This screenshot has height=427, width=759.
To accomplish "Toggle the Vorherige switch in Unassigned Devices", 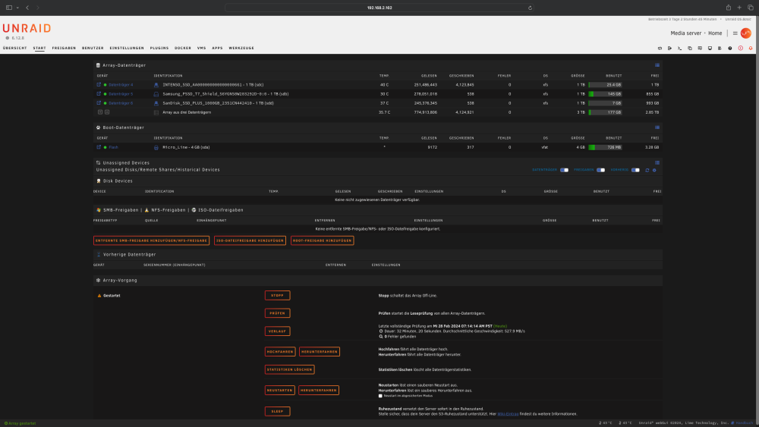I will click(x=635, y=170).
